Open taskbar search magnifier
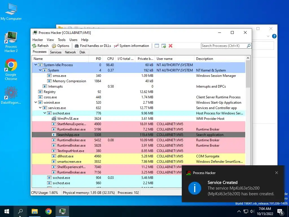The height and width of the screenshot is (217, 289). point(20,211)
